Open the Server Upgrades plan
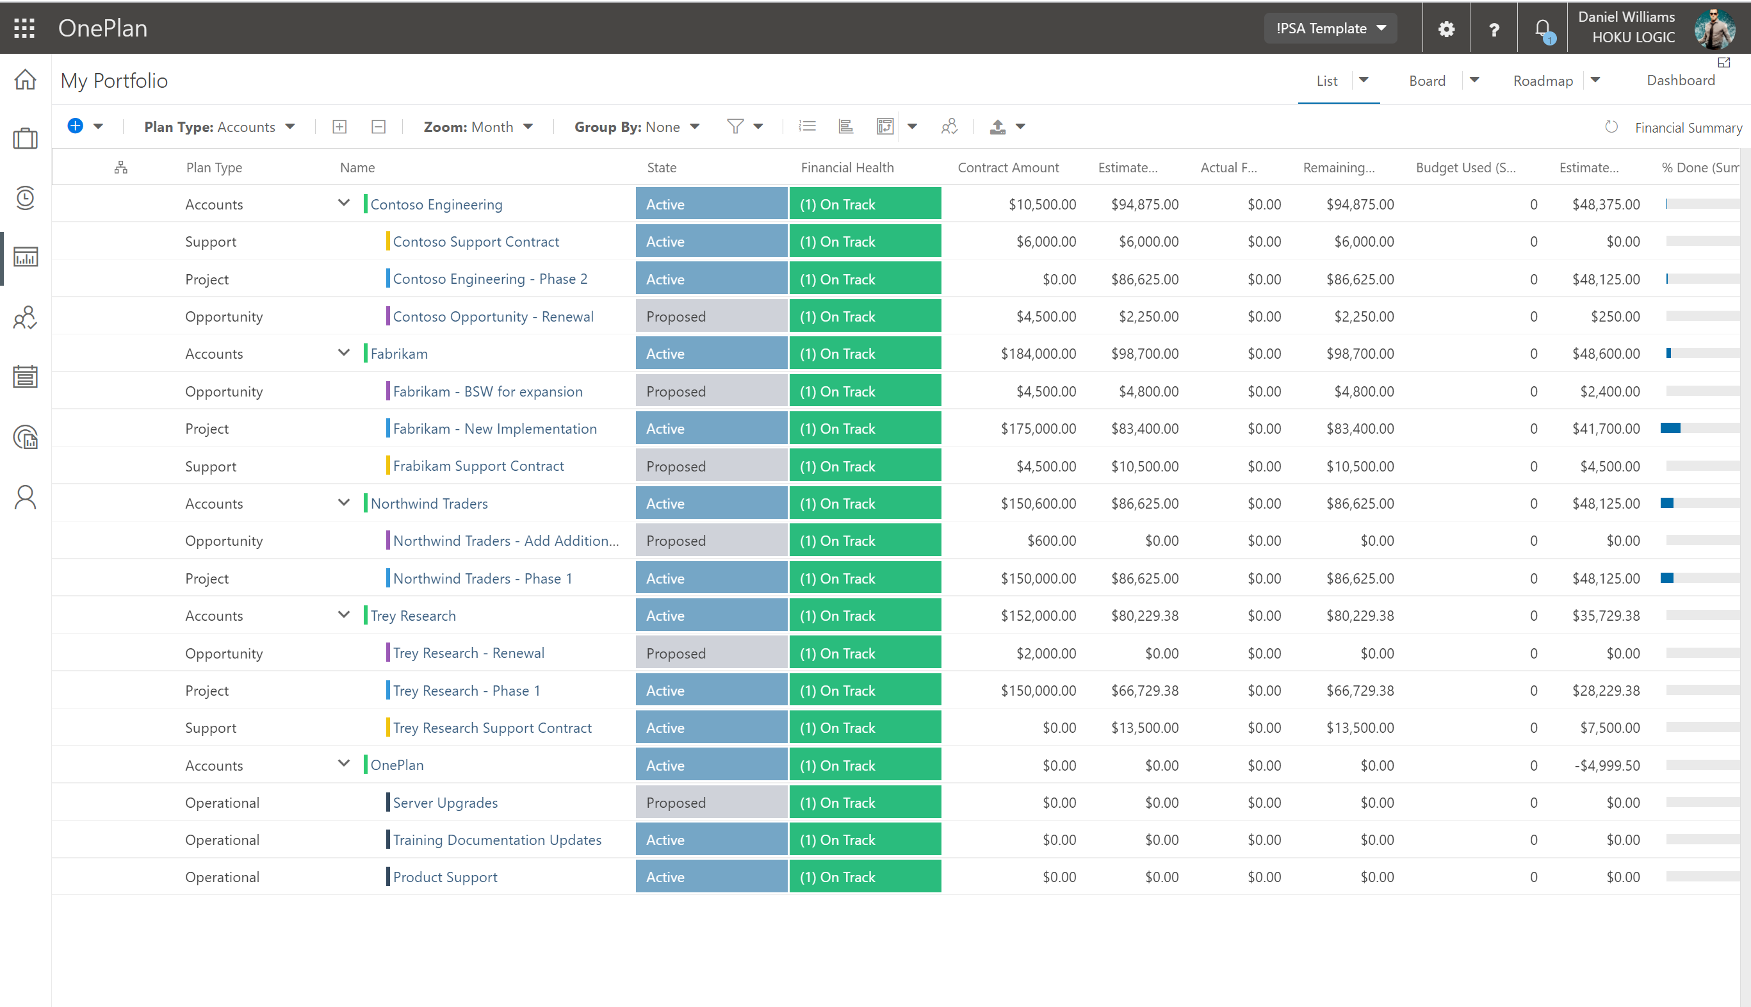Screen dimensions: 1751x1007 (x=445, y=803)
